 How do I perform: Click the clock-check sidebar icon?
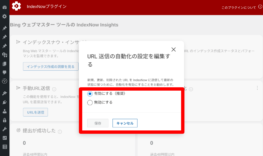coord(5,81)
